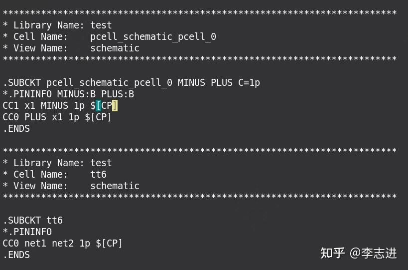408x270 pixels.
Task: Click the empty *.PININFO line under tt6
Action: (x=27, y=232)
